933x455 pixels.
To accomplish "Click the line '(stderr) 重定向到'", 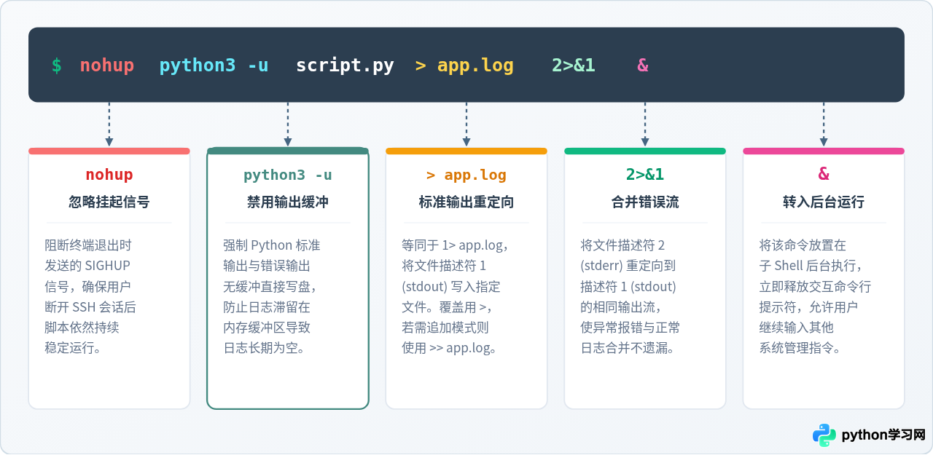I will (x=628, y=266).
